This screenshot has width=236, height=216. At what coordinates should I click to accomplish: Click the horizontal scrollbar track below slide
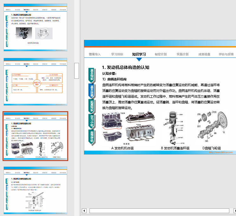(159, 211)
